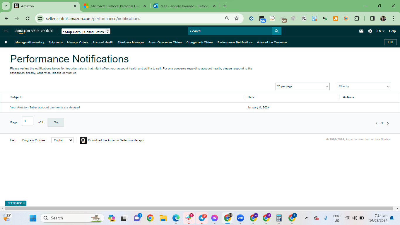
Task: Click the Amazon Seller Central logo
Action: pyautogui.click(x=34, y=31)
